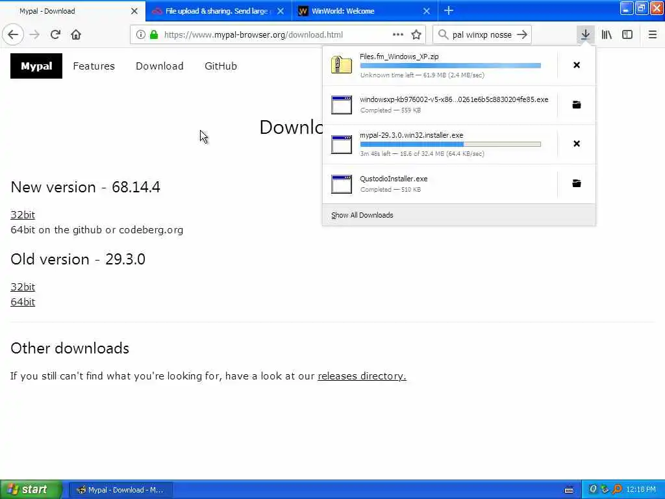Open the Features nav item
Screen dimensions: 665x499
[94, 66]
